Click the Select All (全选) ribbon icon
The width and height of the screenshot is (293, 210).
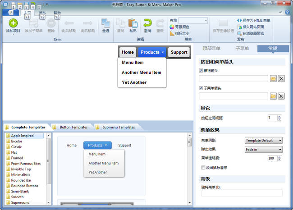[x=105, y=23]
